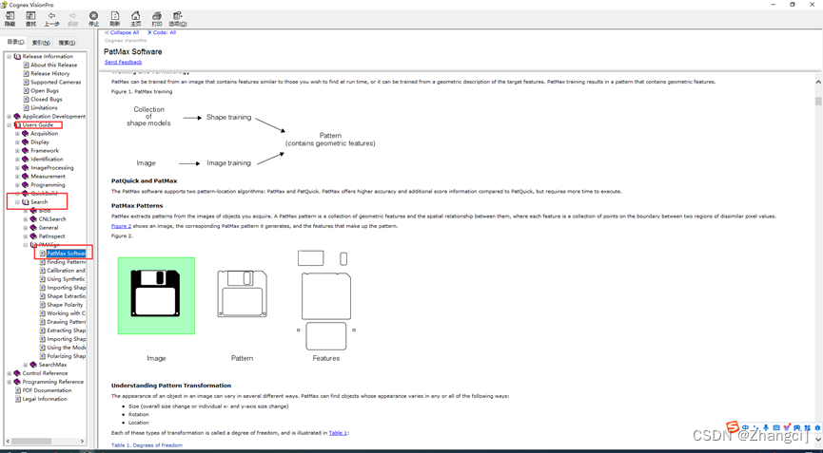The width and height of the screenshot is (823, 453).
Task: Switch to the 目录 (Contents) tab
Action: point(15,43)
